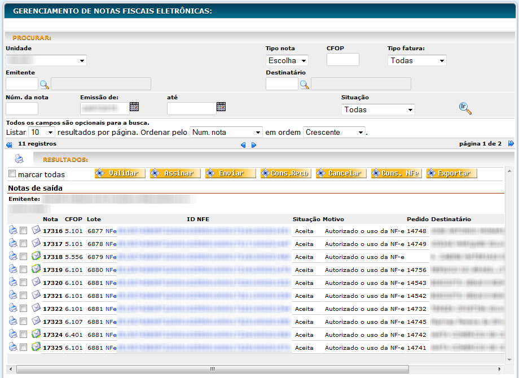Select the checkbox for nota 17325
The width and height of the screenshot is (519, 378).
click(x=23, y=347)
